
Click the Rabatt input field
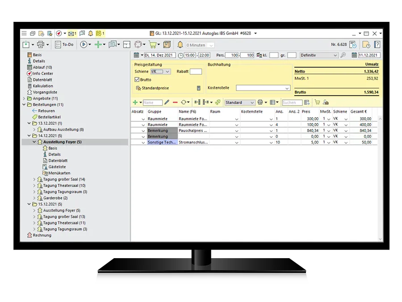click(x=196, y=72)
